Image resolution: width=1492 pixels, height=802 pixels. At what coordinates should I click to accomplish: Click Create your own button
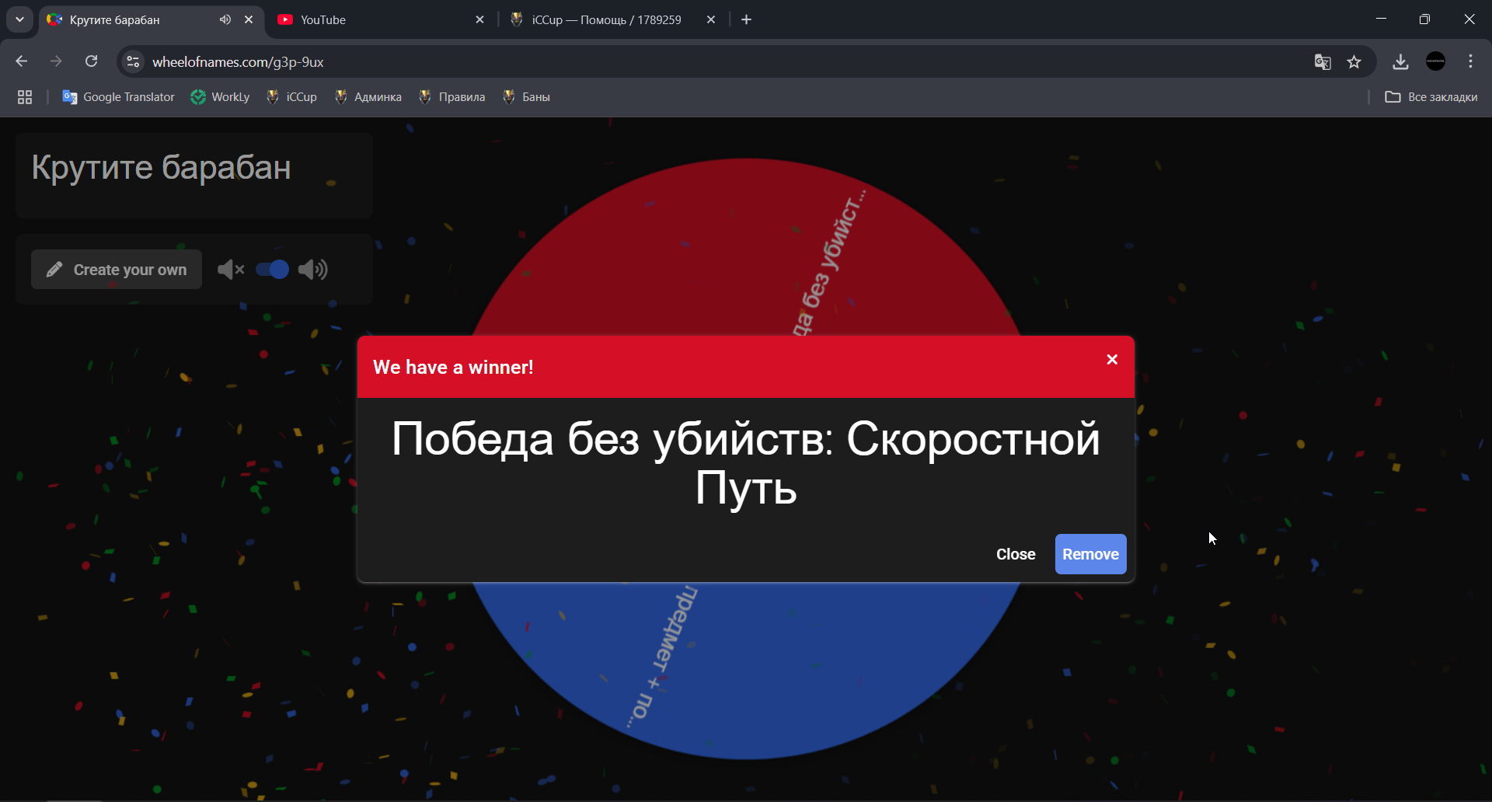pos(117,270)
